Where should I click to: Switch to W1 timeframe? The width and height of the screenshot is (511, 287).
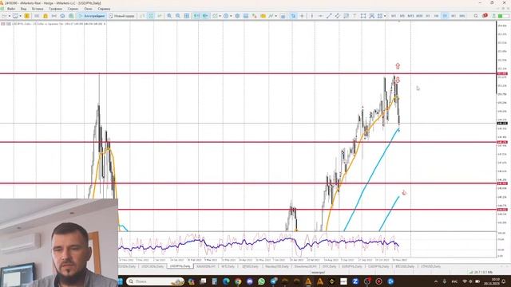pos(454,16)
